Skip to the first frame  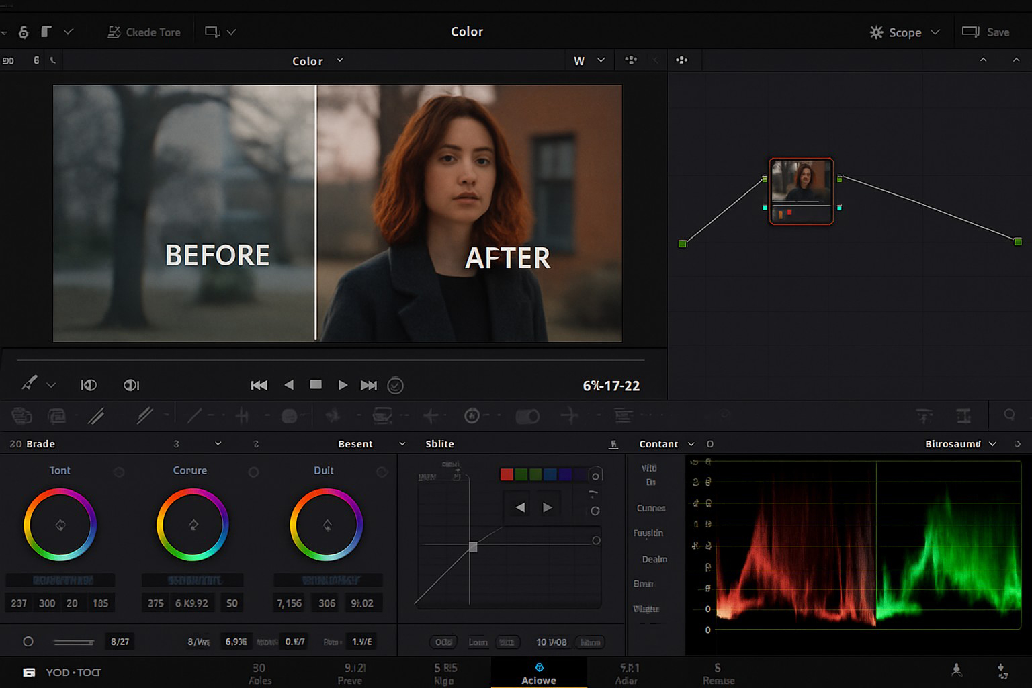click(x=259, y=385)
